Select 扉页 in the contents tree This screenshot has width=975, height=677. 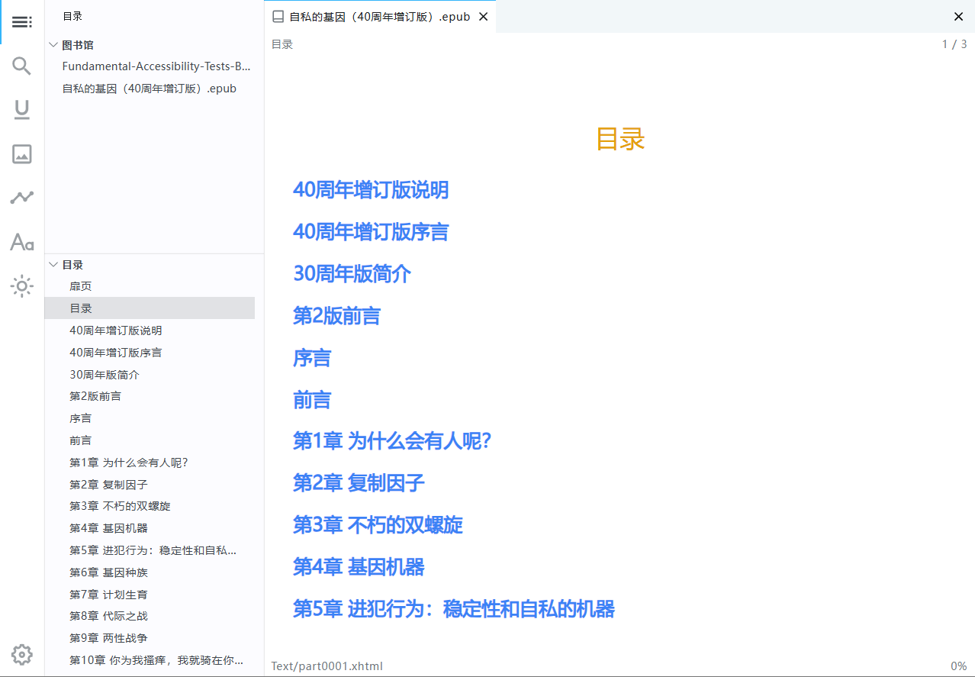point(150,286)
